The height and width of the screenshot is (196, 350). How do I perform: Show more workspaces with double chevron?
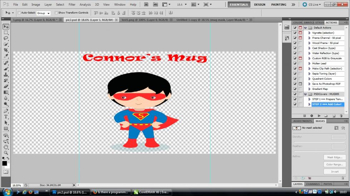(293, 4)
